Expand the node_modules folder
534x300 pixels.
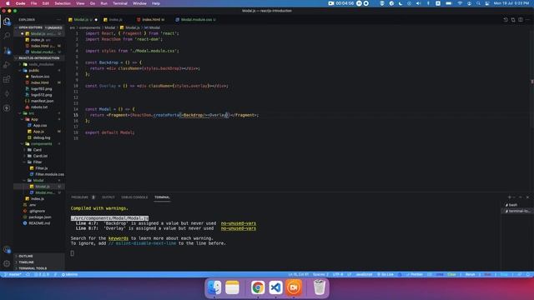(39, 64)
